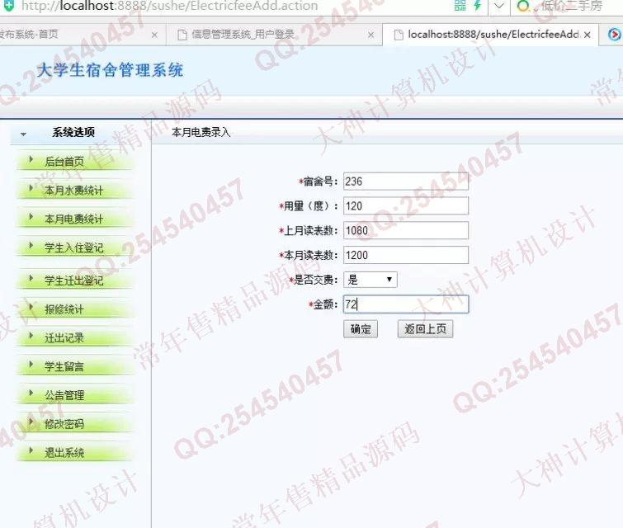Click arrow icon beside 公告管理

tap(31, 393)
